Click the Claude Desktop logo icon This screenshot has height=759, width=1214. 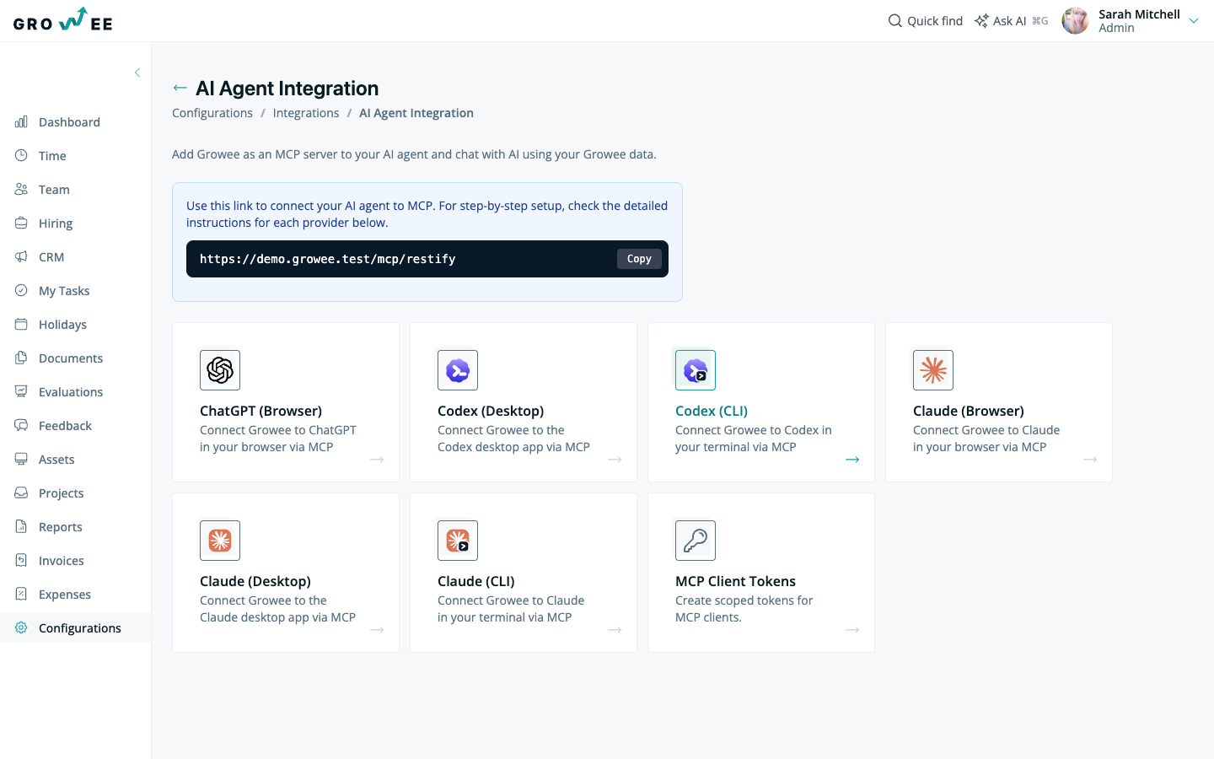coord(220,541)
